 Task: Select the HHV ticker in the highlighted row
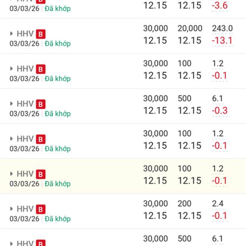(x=25, y=174)
